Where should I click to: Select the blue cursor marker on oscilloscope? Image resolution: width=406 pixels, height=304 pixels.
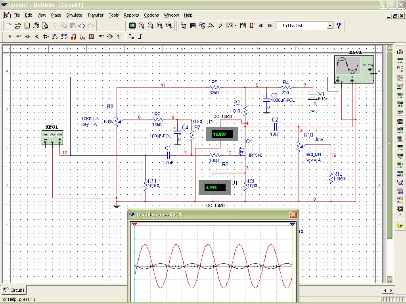(x=292, y=224)
